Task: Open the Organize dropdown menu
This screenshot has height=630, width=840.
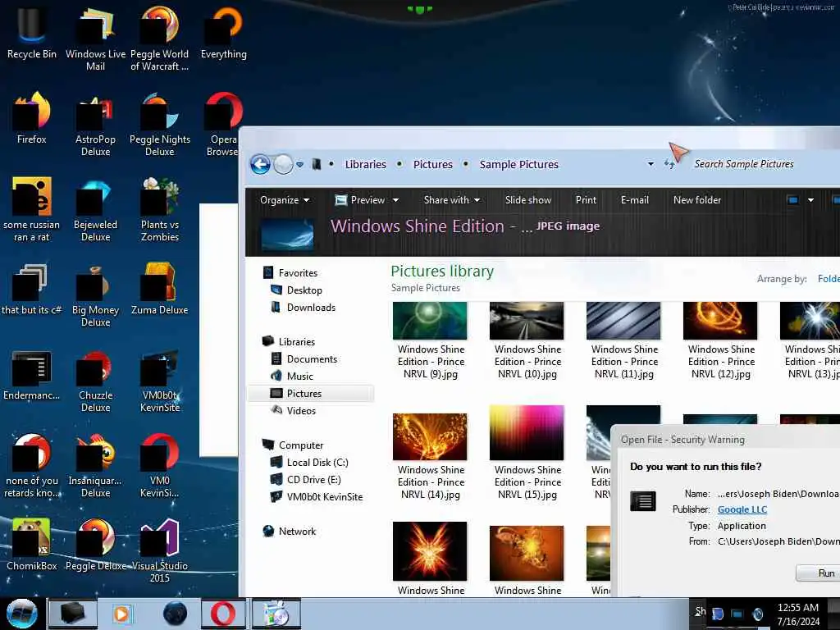Action: pos(285,200)
